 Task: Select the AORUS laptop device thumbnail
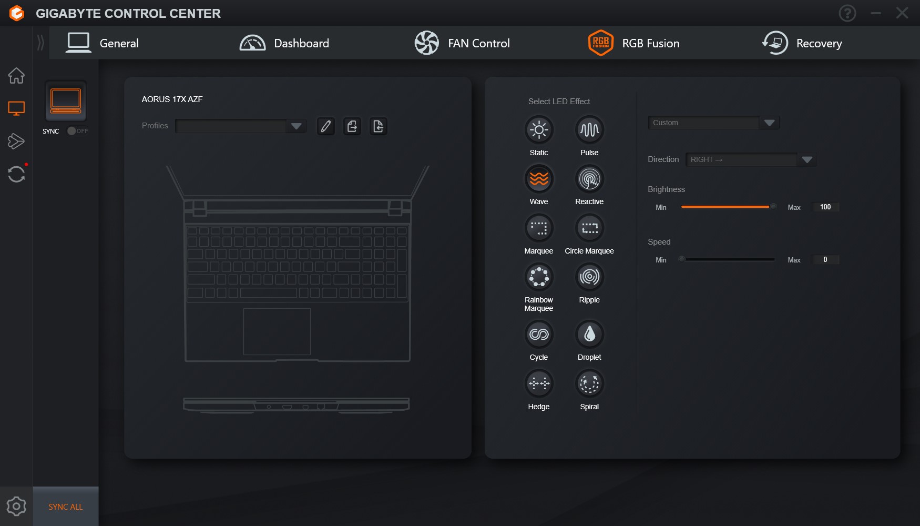pos(66,101)
